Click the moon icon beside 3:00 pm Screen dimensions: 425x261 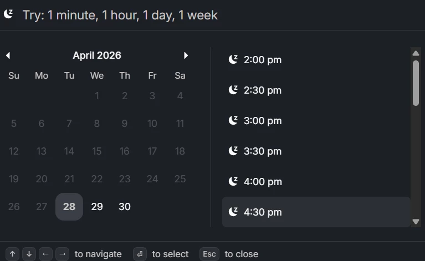pos(233,120)
